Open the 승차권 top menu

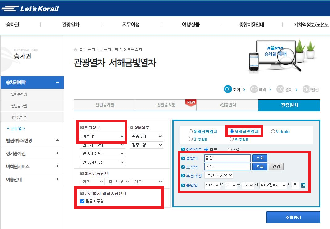click(13, 25)
